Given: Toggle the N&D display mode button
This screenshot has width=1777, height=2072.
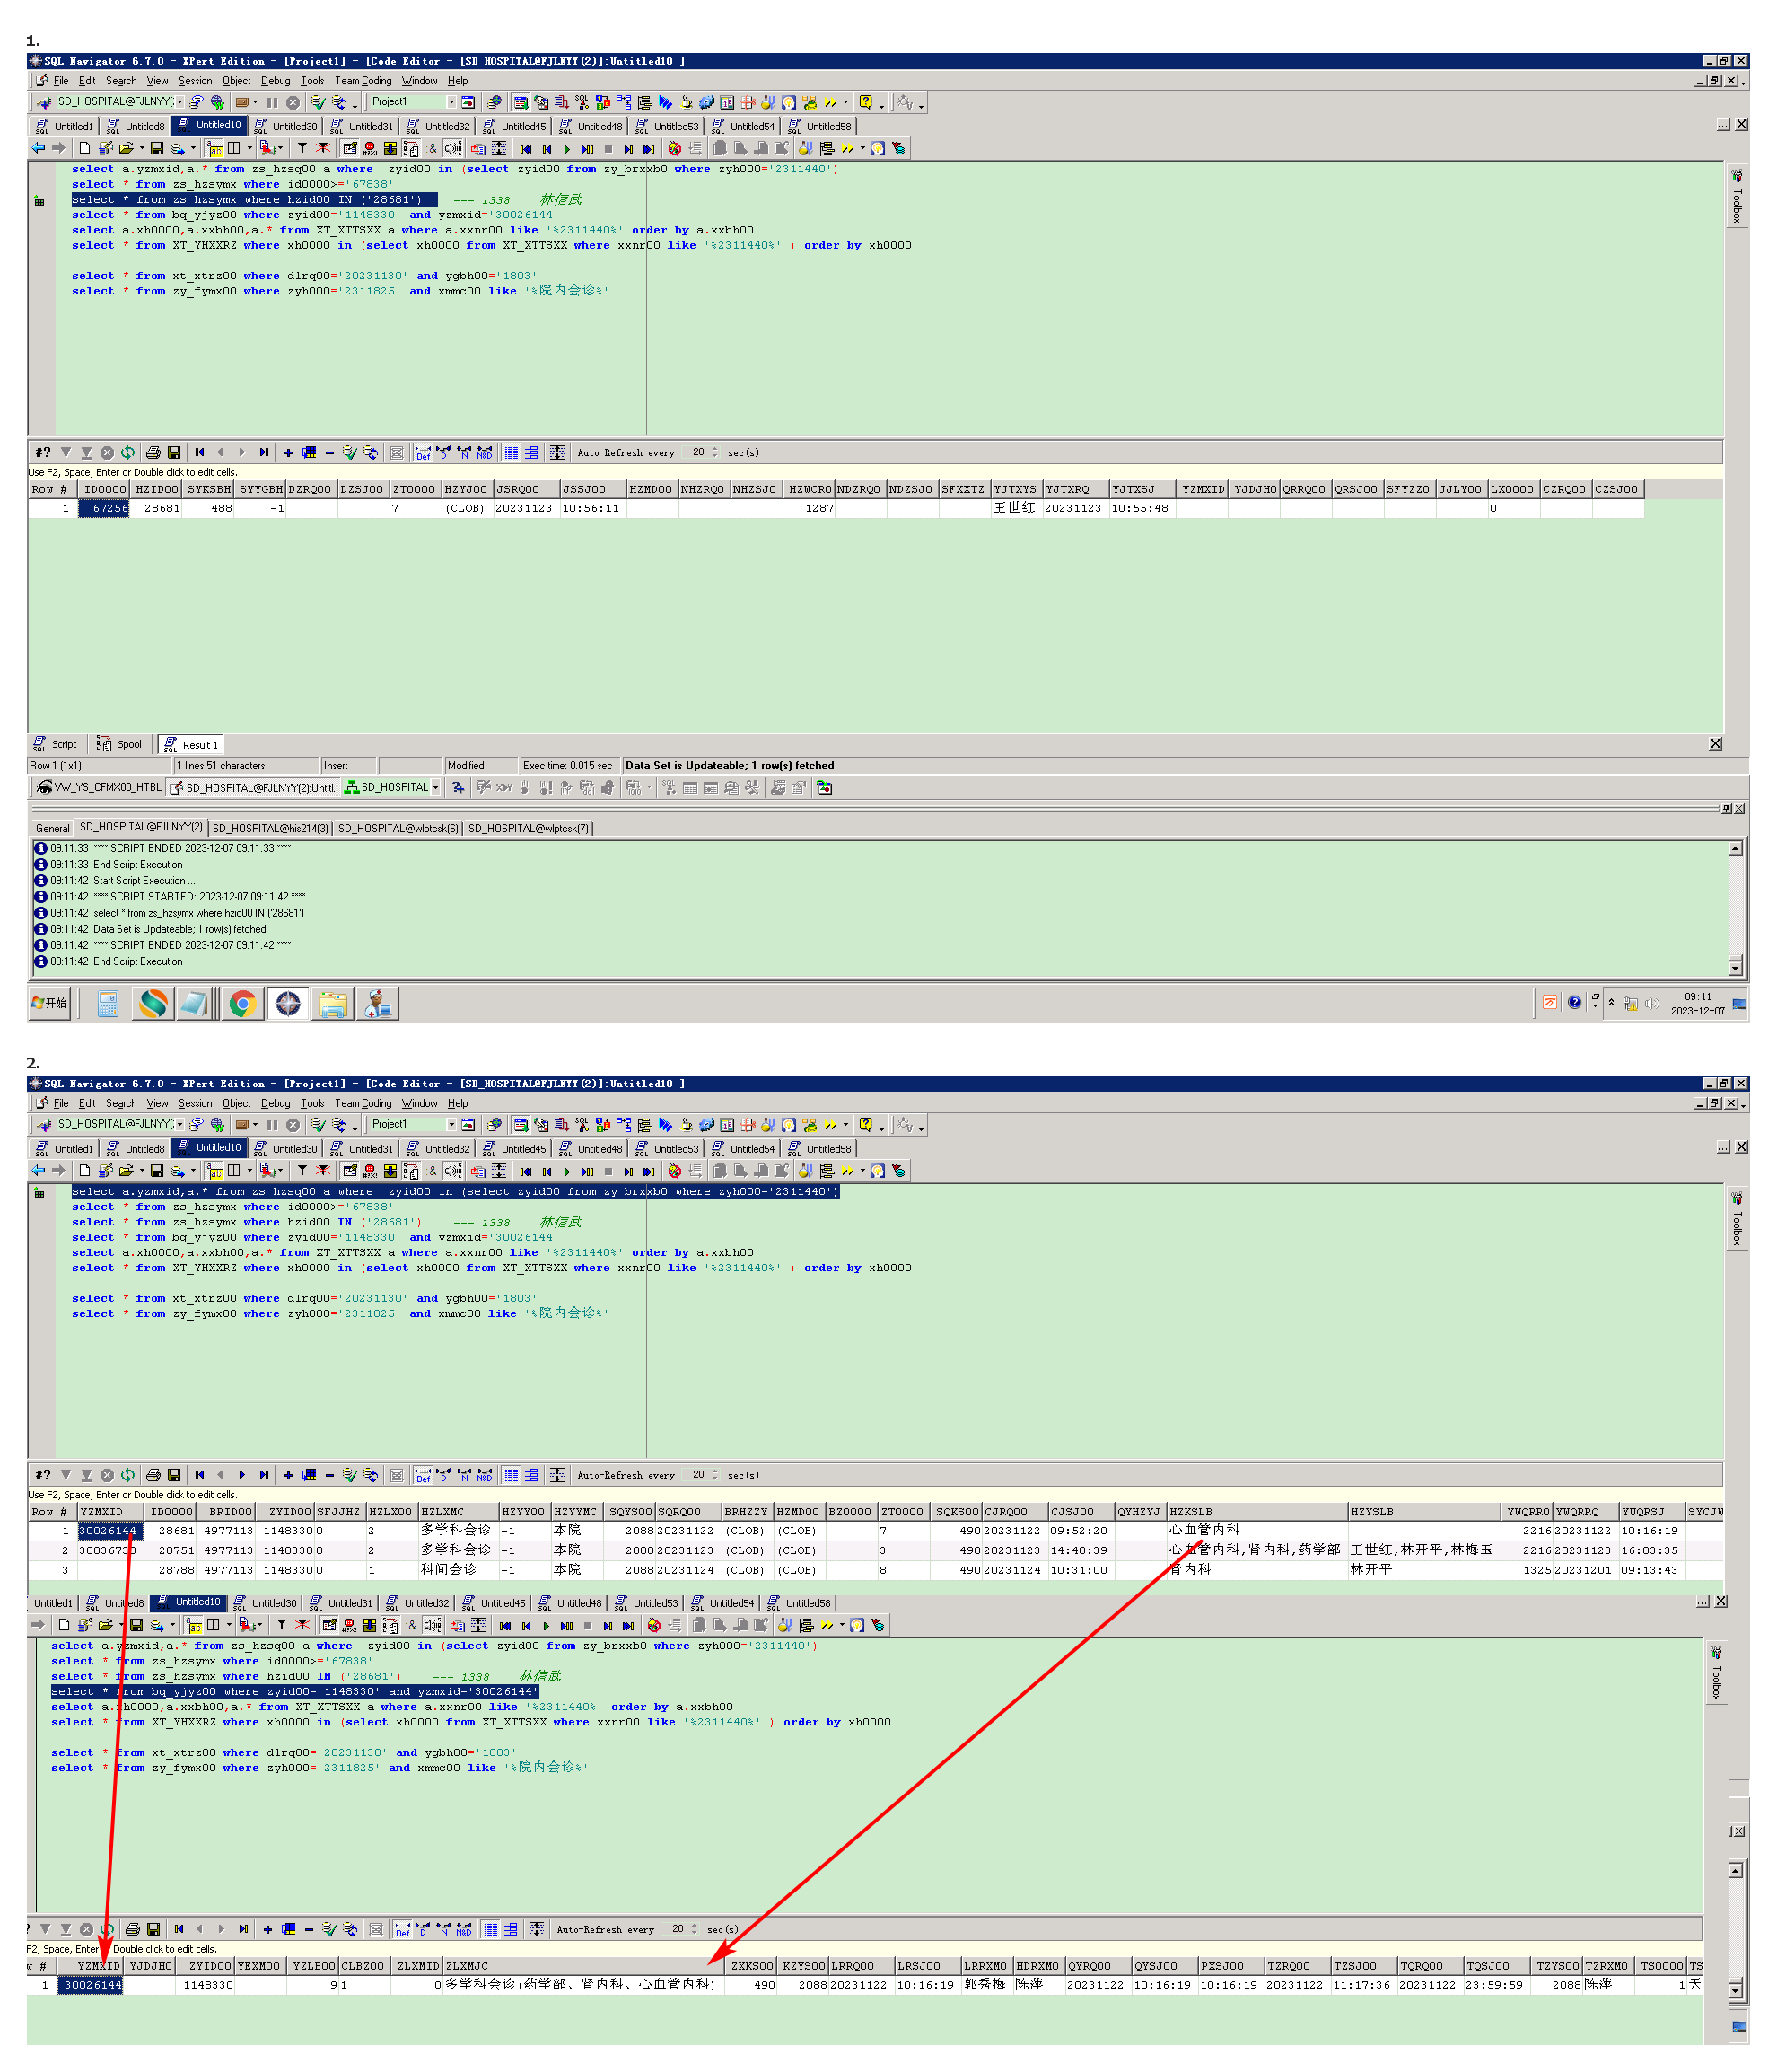Looking at the screenshot, I should point(485,453).
